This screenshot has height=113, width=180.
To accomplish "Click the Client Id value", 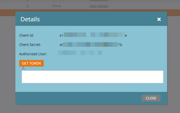I will click(93, 35).
